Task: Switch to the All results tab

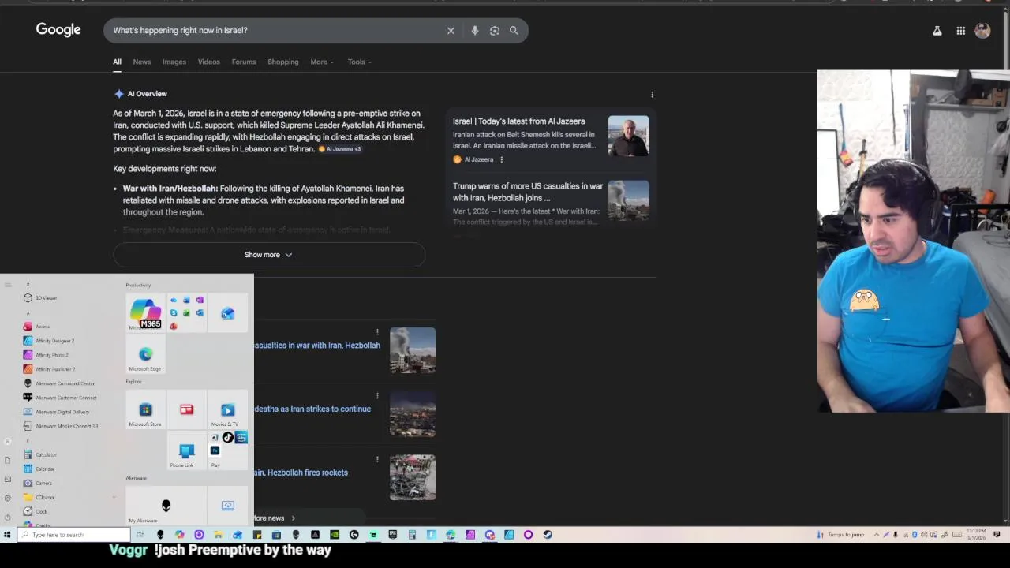Action: pos(117,62)
